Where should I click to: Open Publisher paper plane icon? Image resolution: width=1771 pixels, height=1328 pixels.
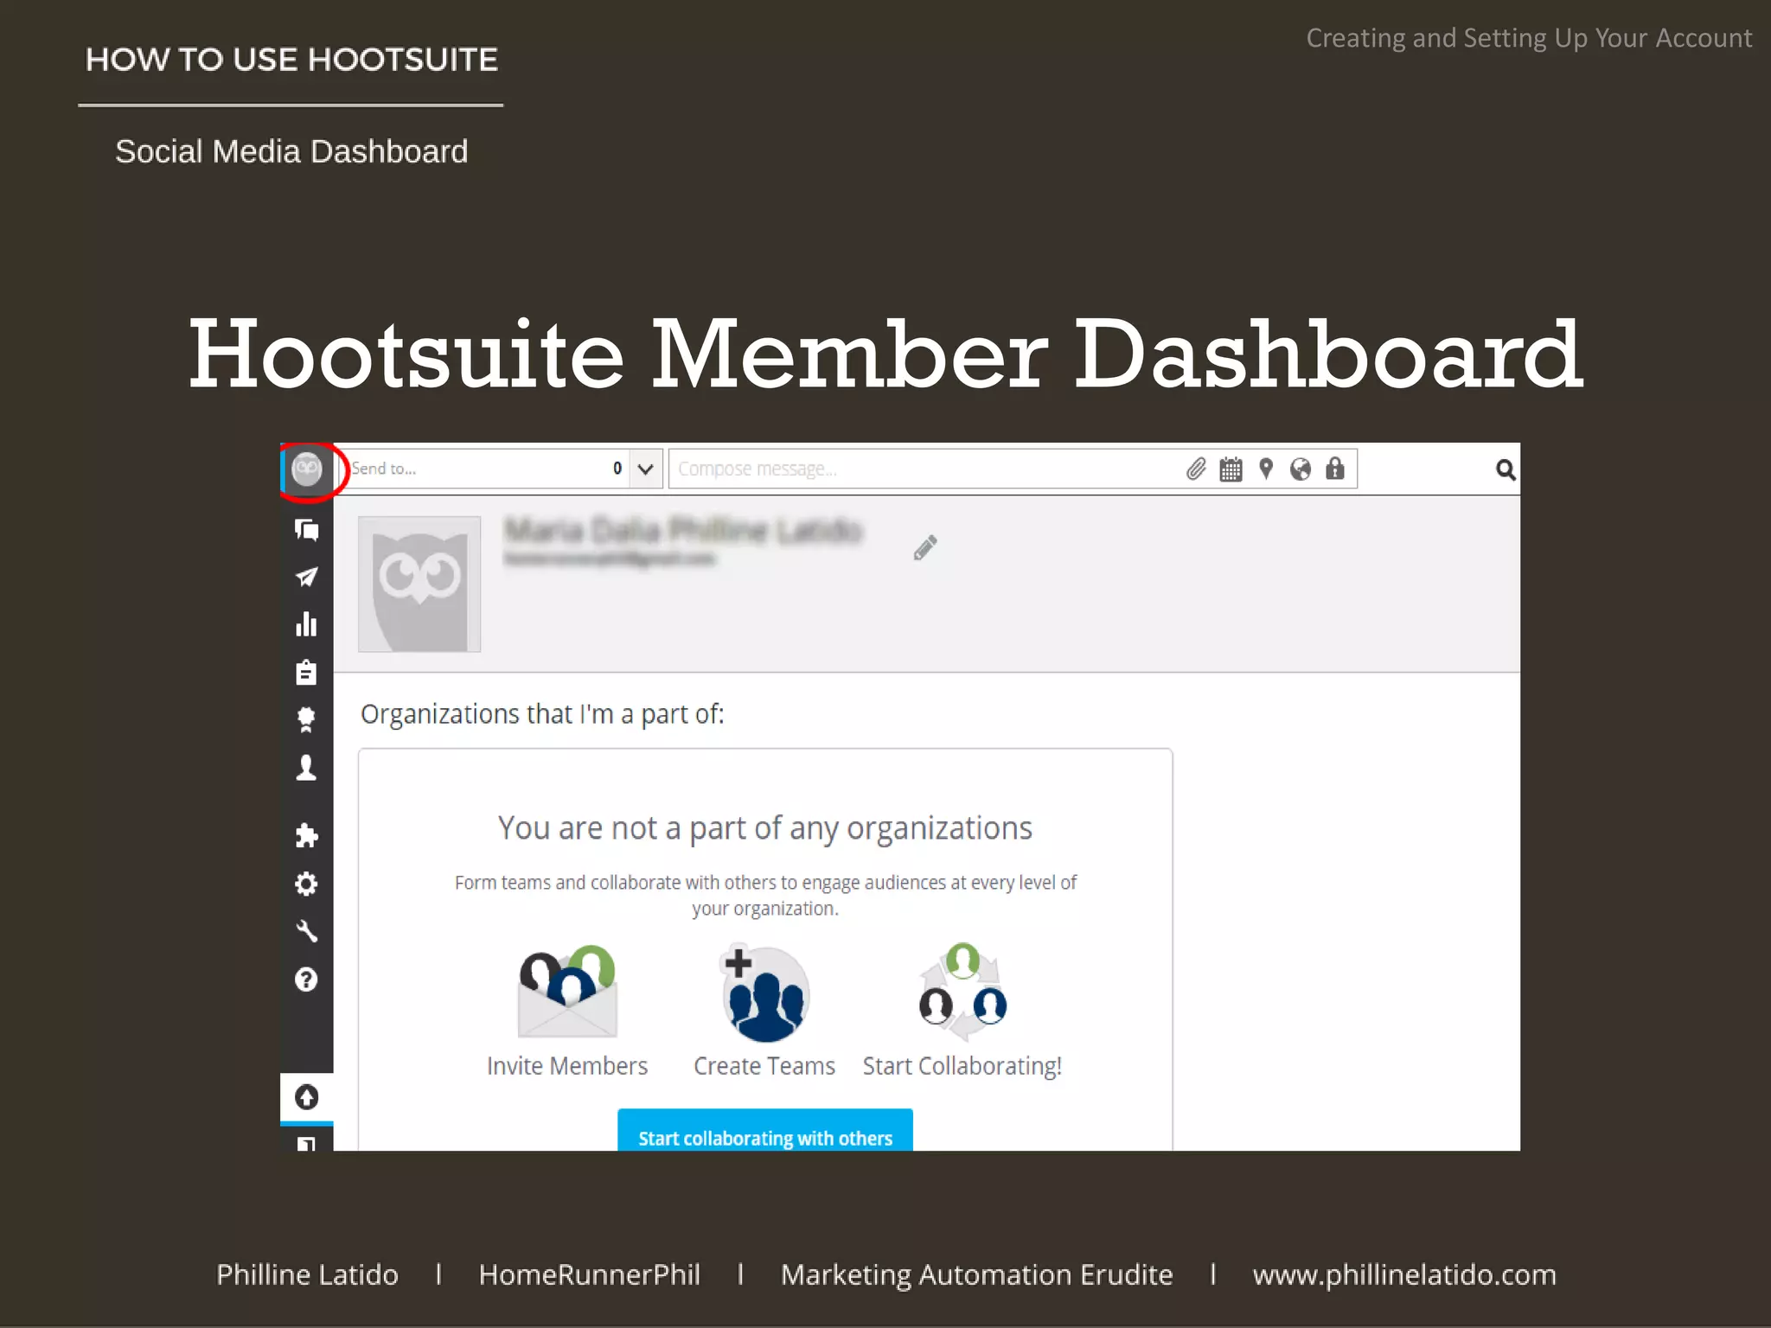[x=307, y=577]
